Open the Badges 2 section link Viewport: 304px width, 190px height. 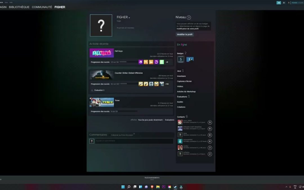pyautogui.click(x=182, y=53)
